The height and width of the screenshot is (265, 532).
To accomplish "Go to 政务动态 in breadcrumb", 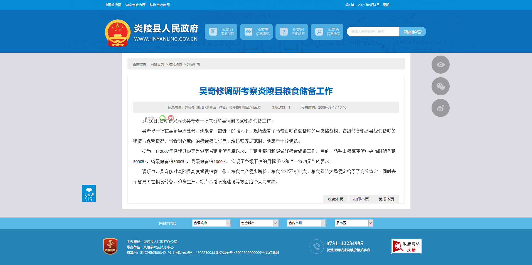I will coord(175,64).
